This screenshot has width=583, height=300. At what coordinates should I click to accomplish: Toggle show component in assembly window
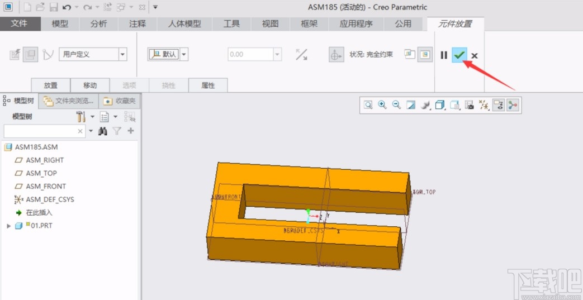pyautogui.click(x=425, y=54)
